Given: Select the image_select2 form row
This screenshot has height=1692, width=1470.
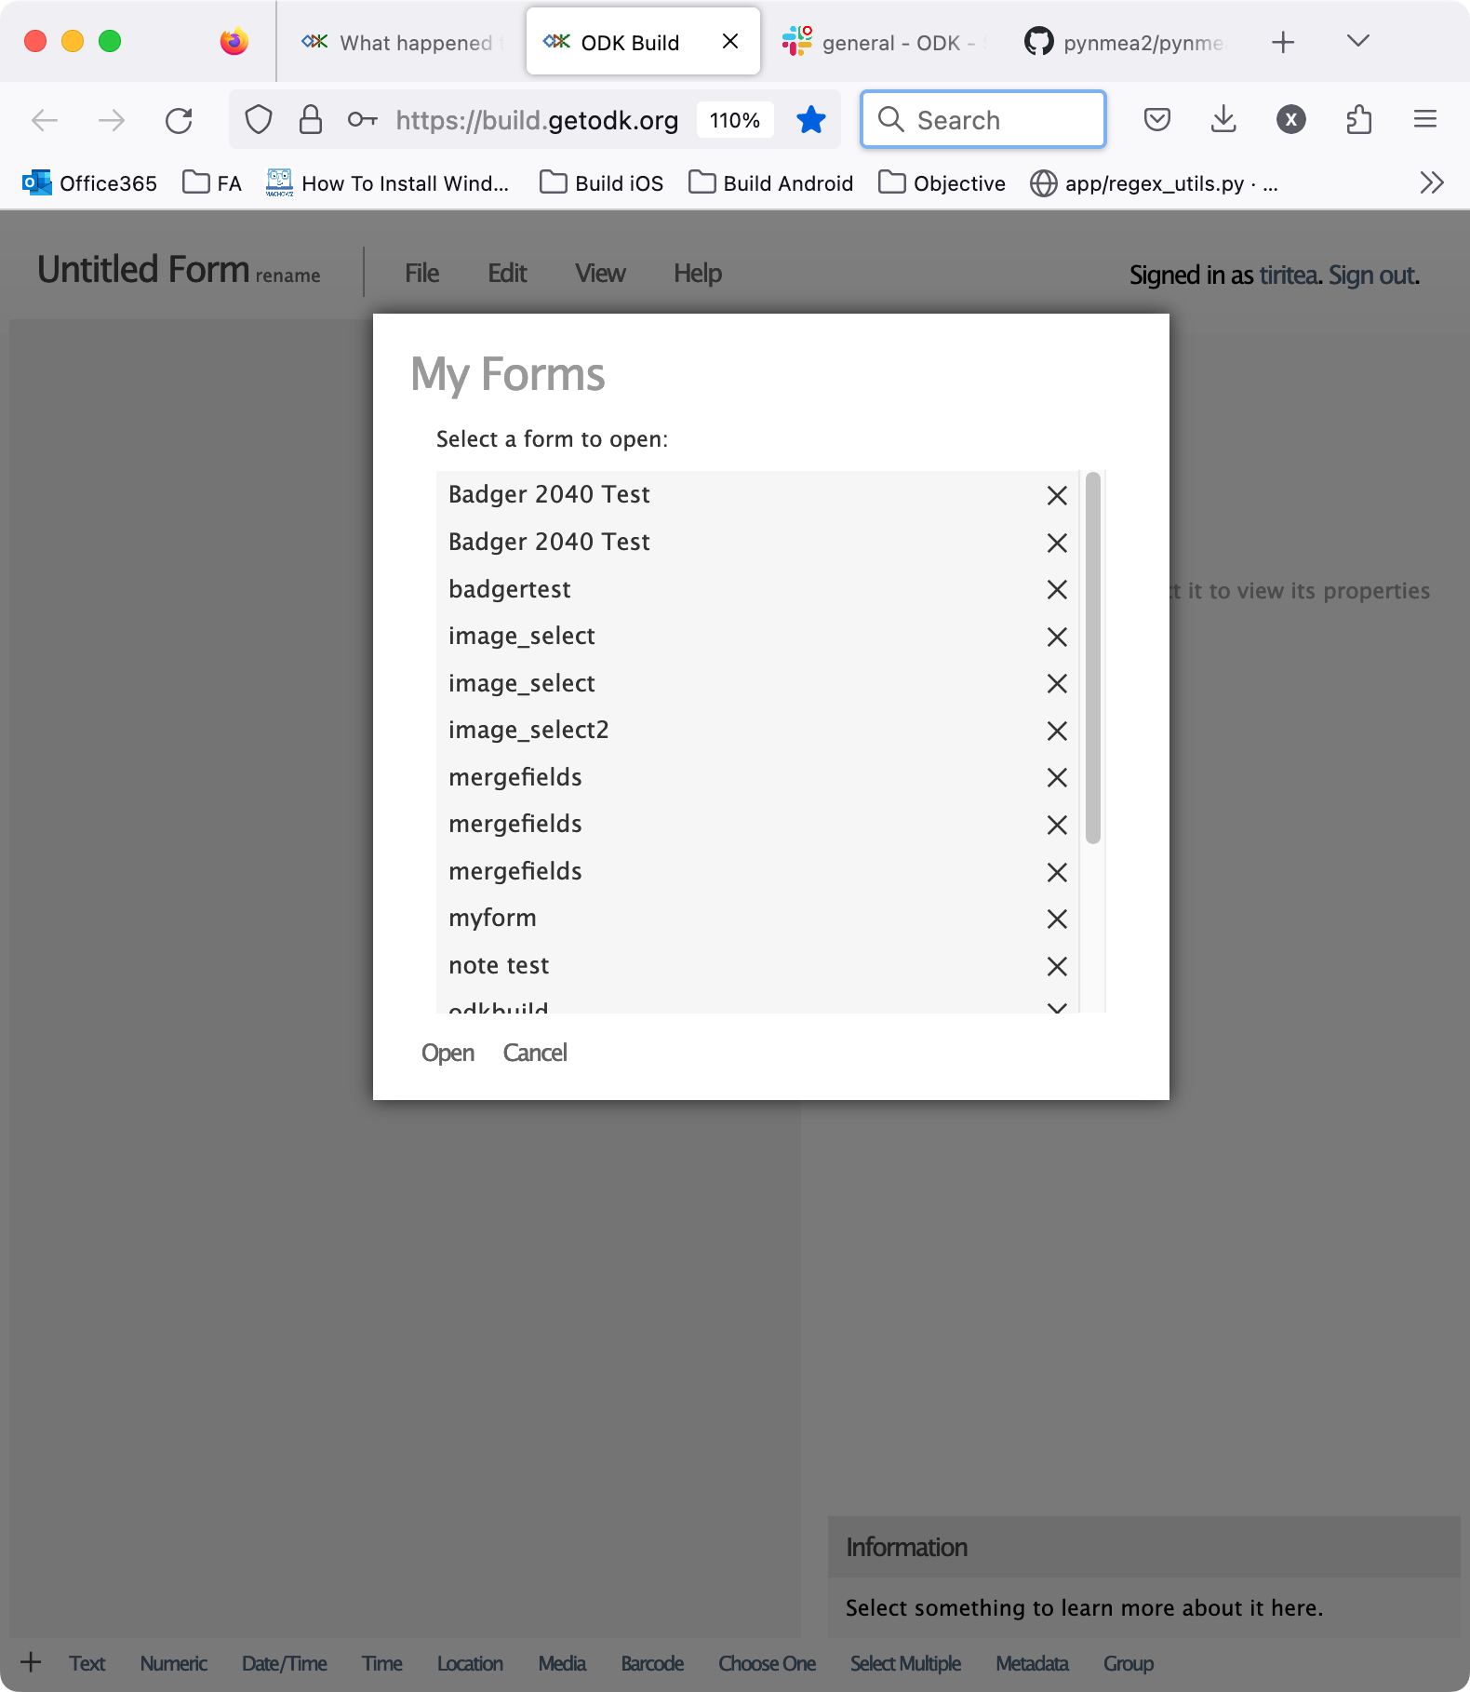Looking at the screenshot, I should [757, 731].
